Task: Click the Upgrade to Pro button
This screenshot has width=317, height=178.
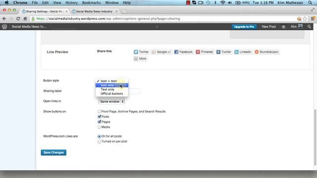Action: point(244,27)
